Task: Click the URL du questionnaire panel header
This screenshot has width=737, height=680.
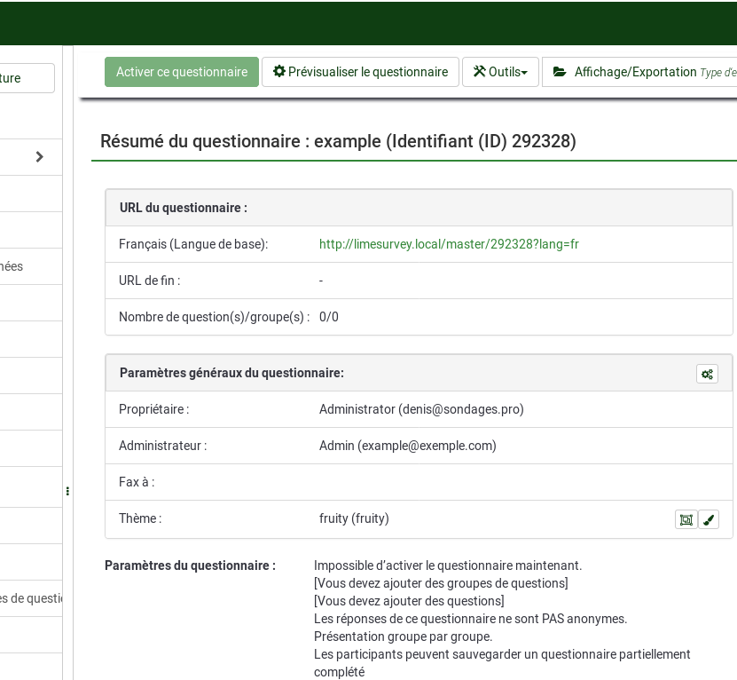Action: (x=184, y=208)
